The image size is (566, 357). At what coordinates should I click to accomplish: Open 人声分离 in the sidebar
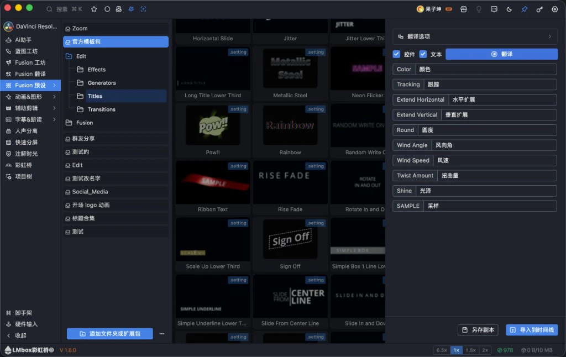(31, 131)
